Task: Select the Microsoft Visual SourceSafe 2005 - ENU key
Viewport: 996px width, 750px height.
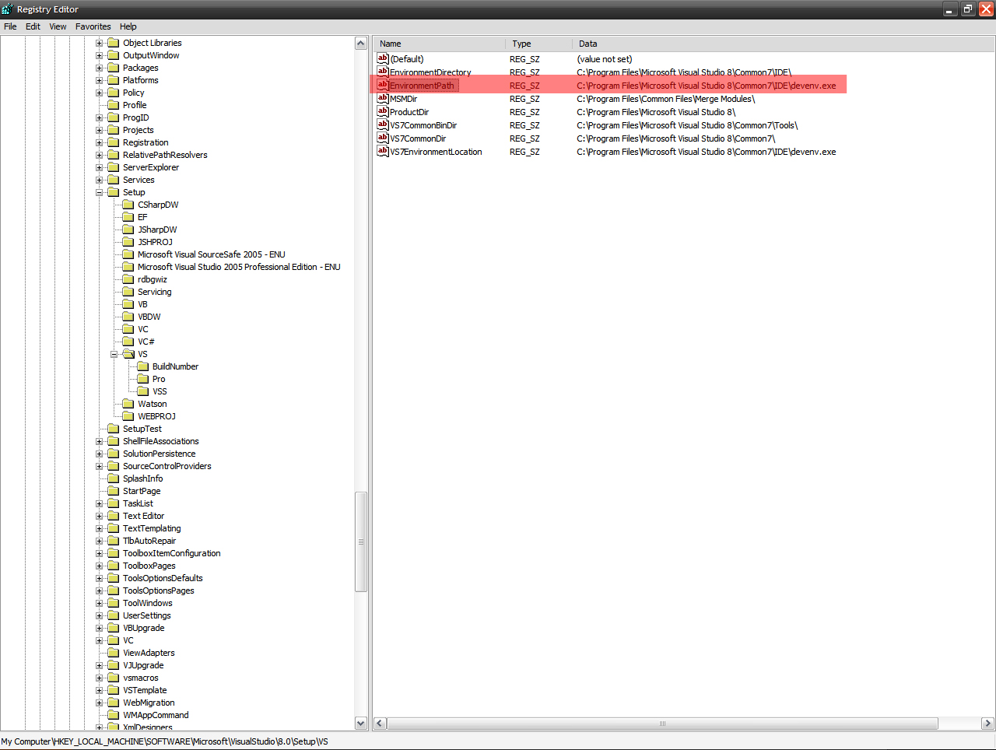Action: (212, 254)
